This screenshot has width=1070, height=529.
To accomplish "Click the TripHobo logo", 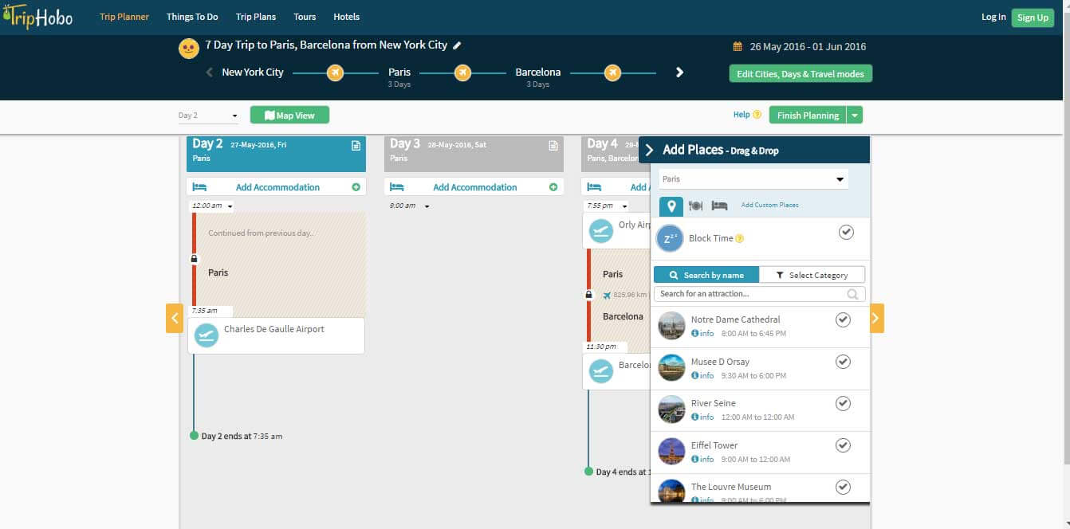I will 37,16.
